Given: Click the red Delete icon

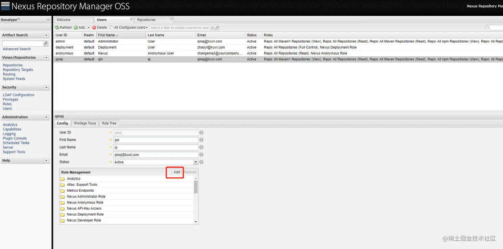Looking at the screenshot, I should (x=94, y=28).
